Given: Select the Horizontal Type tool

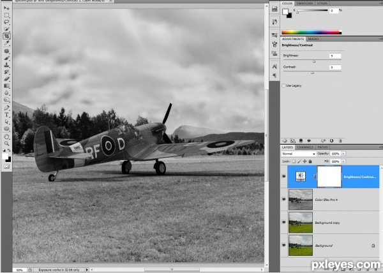Looking at the screenshot, I should [6, 115].
